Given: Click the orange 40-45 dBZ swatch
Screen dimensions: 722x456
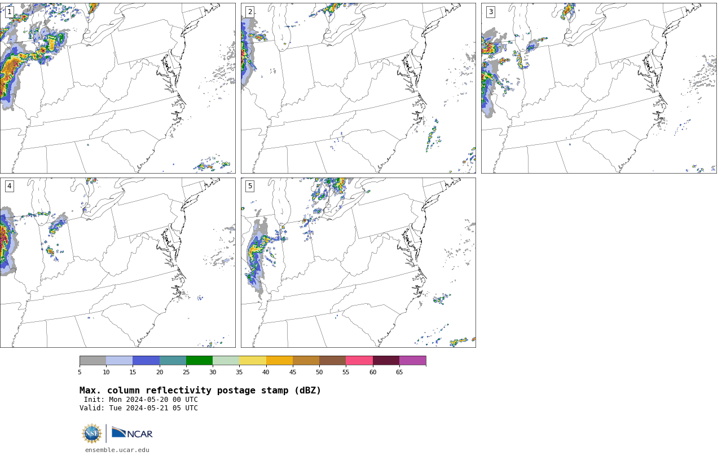Looking at the screenshot, I should 279,361.
